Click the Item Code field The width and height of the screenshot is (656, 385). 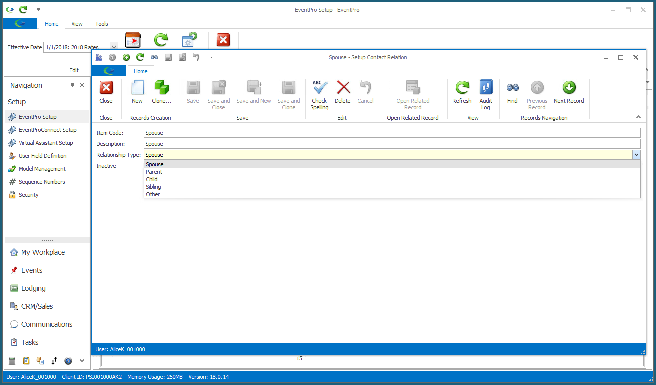pos(392,133)
